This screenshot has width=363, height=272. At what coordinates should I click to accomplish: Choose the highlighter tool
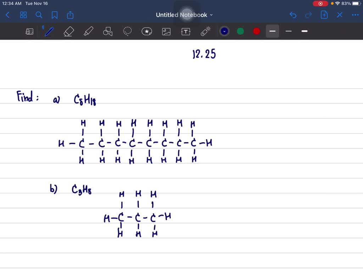click(x=88, y=31)
